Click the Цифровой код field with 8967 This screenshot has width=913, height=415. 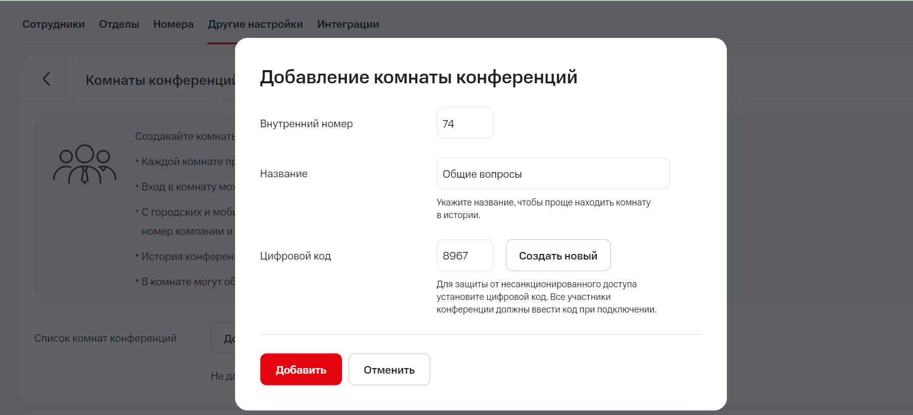(x=465, y=255)
